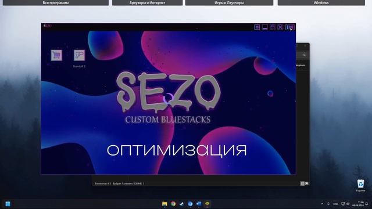The height and width of the screenshot is (209, 372).
Task: Click the search icon in File Explorer window
Action: (x=305, y=55)
